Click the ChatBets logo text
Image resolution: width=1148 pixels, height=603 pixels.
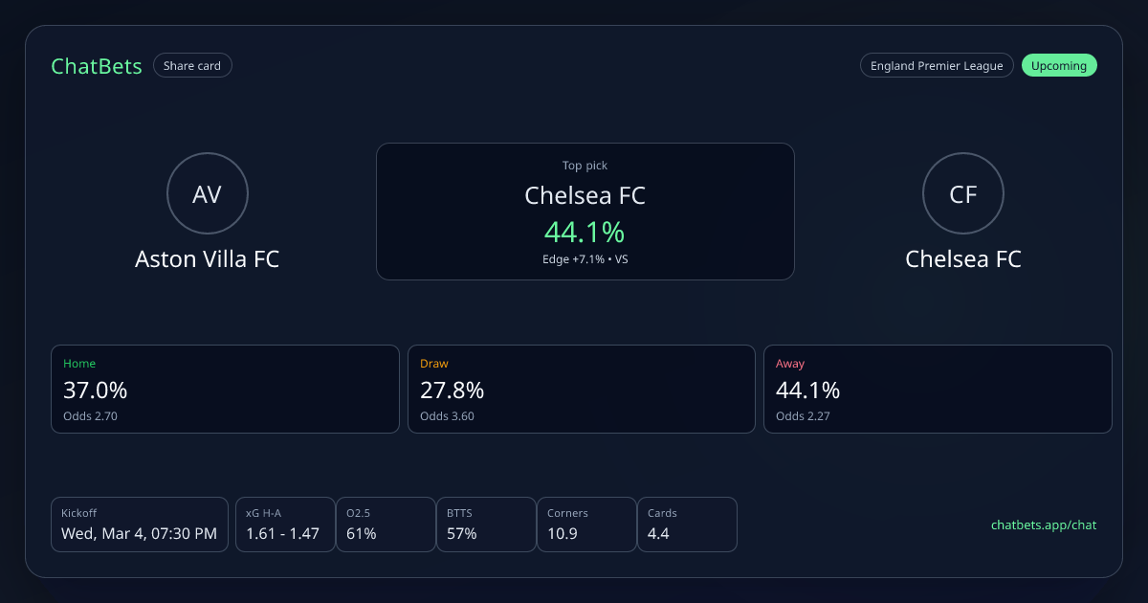tap(97, 66)
